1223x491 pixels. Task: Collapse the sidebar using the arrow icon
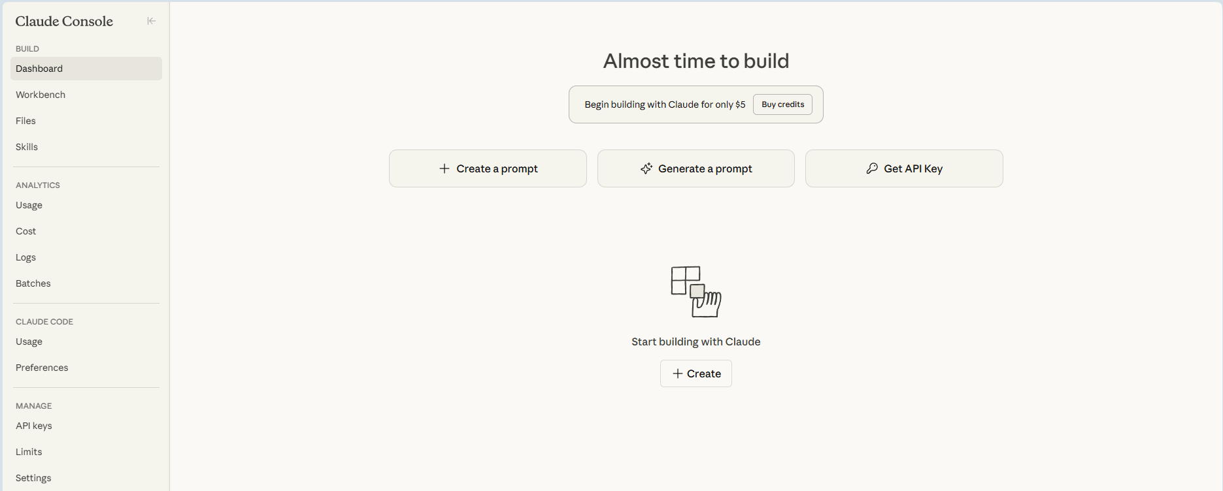coord(151,21)
